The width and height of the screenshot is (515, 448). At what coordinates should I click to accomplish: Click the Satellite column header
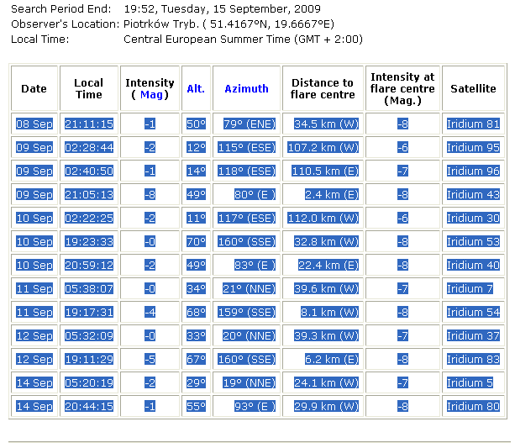click(x=473, y=89)
